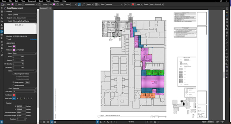The image size is (231, 124).
Task: Toggle the Lock checkbox
Action: 7,39
